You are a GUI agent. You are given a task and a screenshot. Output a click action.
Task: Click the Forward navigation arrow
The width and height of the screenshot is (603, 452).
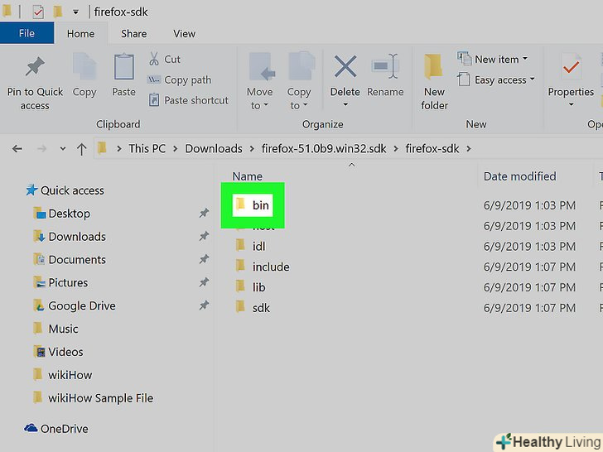point(42,149)
